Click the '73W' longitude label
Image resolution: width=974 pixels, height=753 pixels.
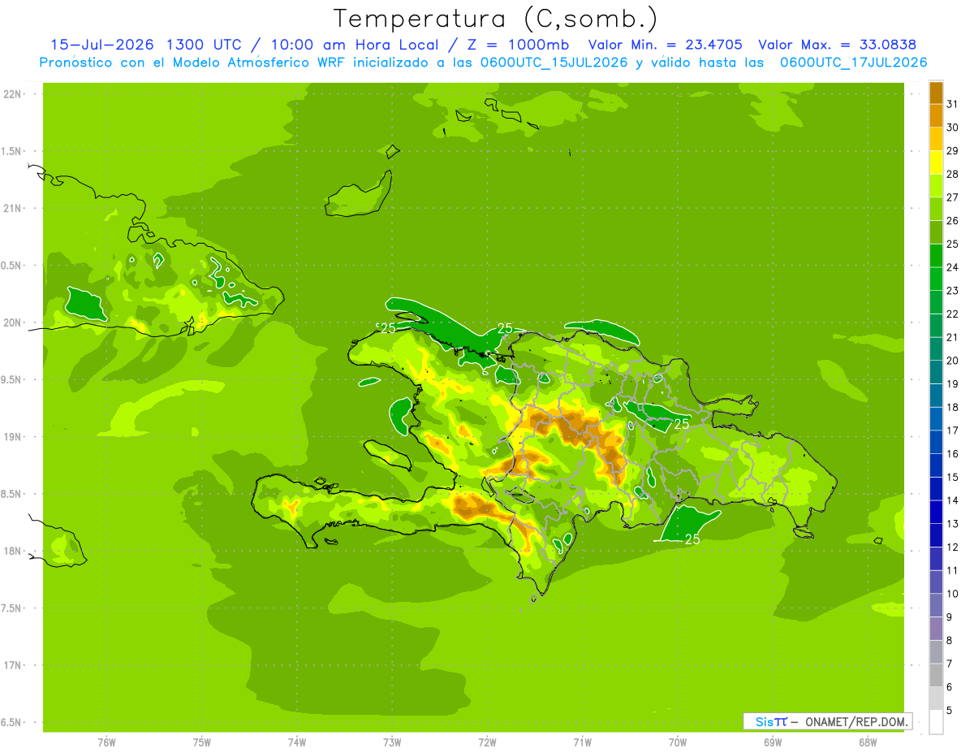click(x=392, y=742)
